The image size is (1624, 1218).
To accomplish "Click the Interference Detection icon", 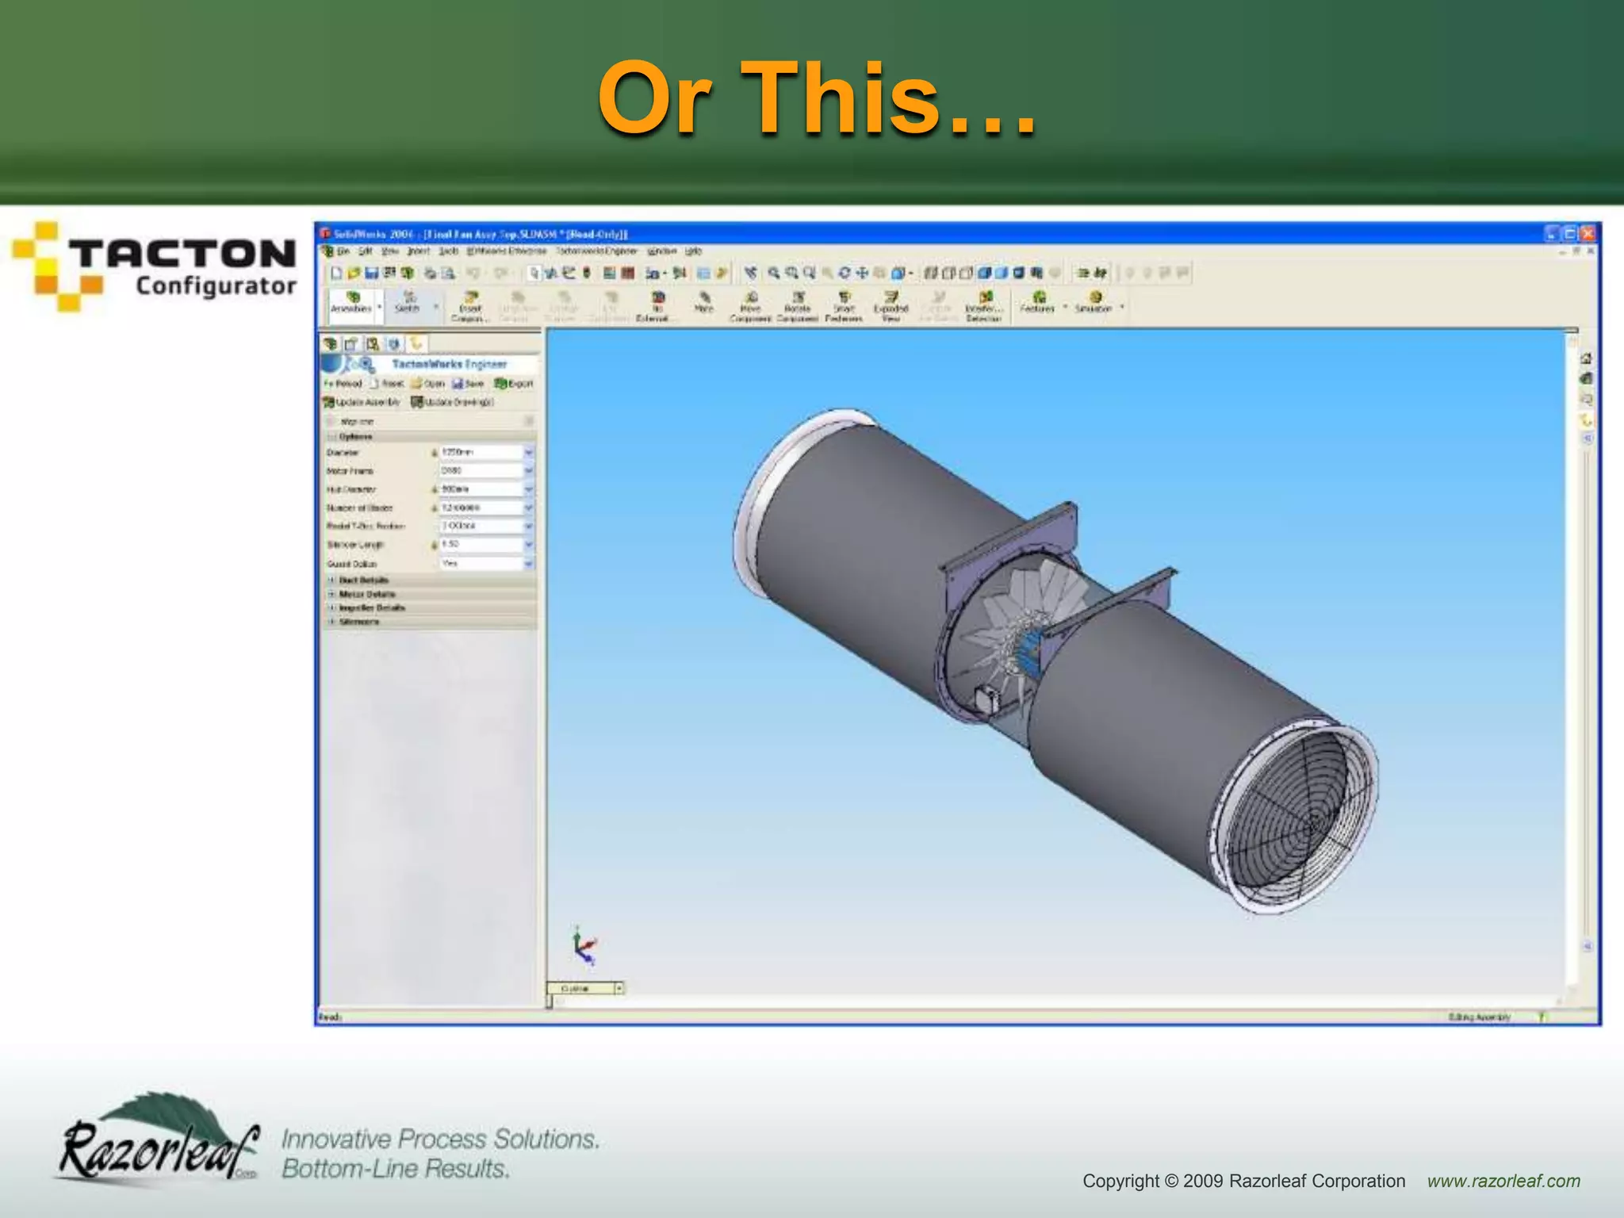I will [984, 299].
